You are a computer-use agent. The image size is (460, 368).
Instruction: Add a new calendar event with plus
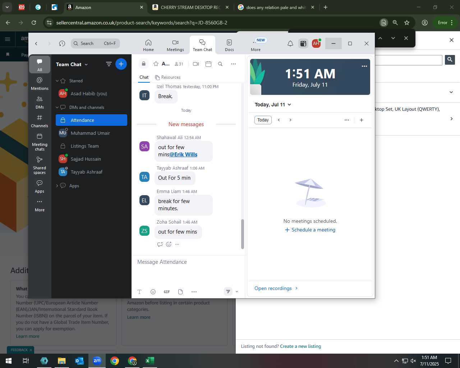click(x=362, y=120)
